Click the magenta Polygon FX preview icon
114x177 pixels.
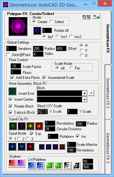pos(18,26)
